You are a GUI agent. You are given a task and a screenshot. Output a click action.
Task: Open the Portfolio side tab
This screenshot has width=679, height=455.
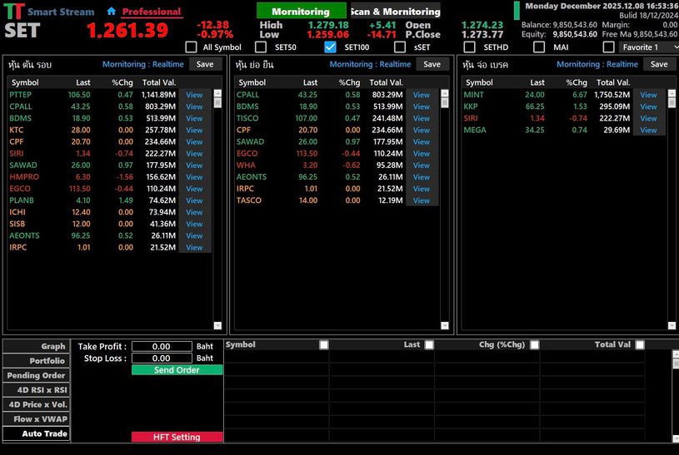pyautogui.click(x=36, y=361)
